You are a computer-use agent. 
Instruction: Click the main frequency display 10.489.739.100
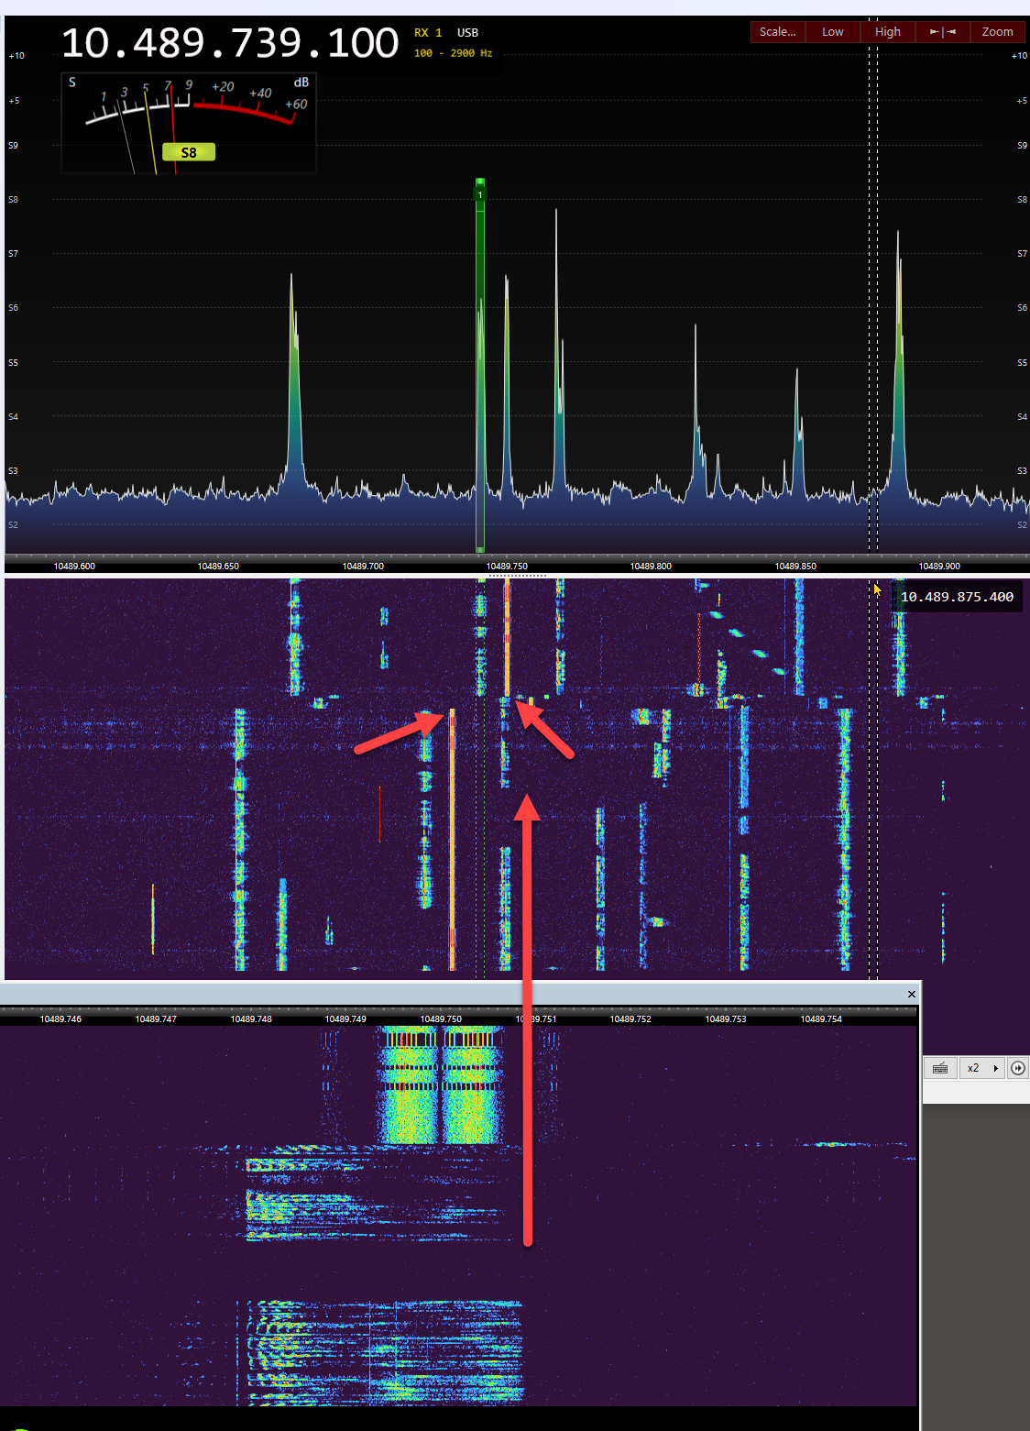230,43
